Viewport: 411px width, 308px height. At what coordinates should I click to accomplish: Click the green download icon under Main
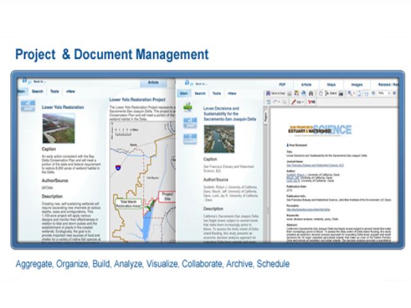pos(188,107)
